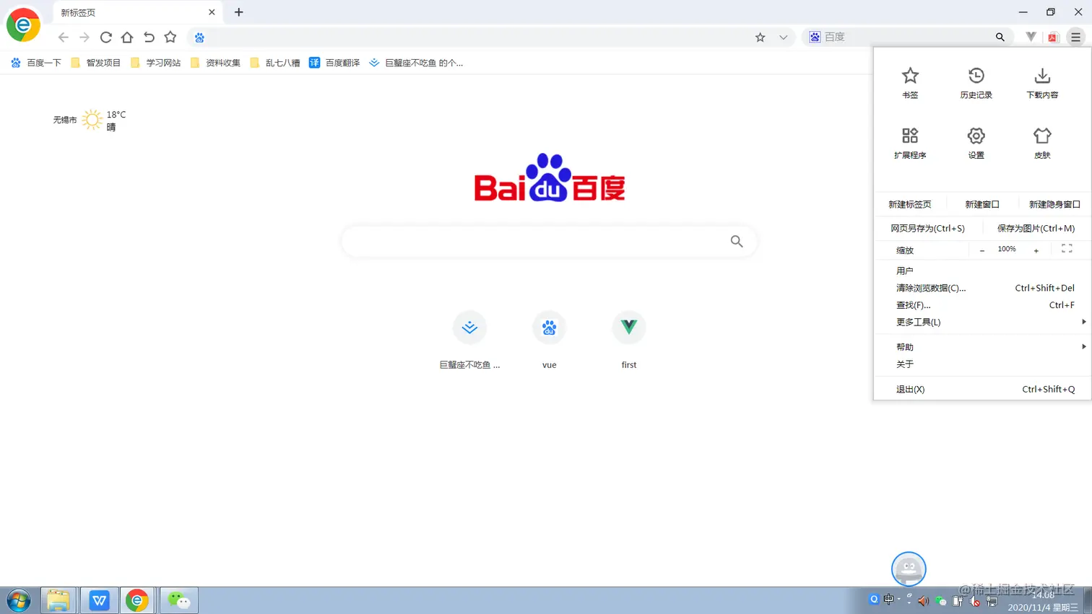
Task: Click the taskbar clock showing 2020/11/4
Action: [1043, 601]
